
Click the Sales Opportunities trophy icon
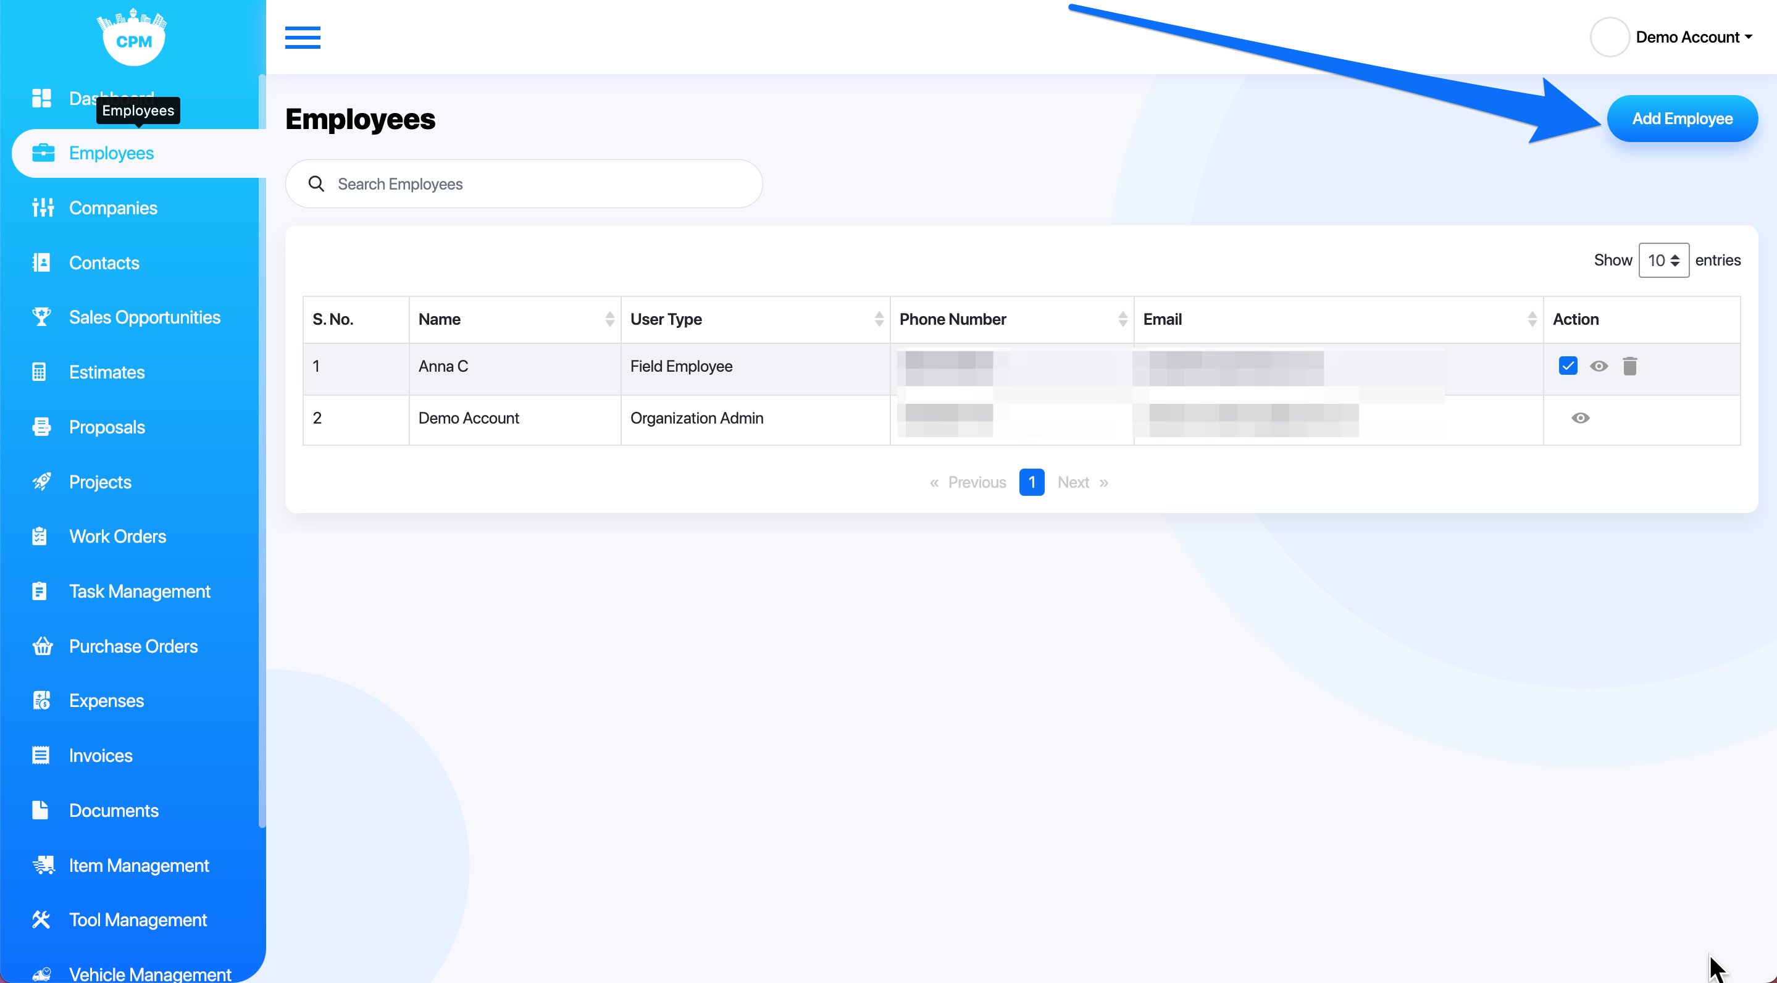pos(41,317)
